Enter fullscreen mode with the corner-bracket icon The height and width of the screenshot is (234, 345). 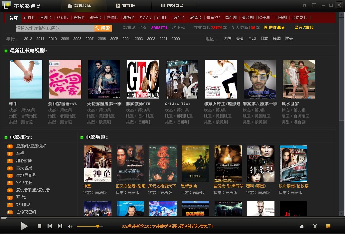[315, 226]
